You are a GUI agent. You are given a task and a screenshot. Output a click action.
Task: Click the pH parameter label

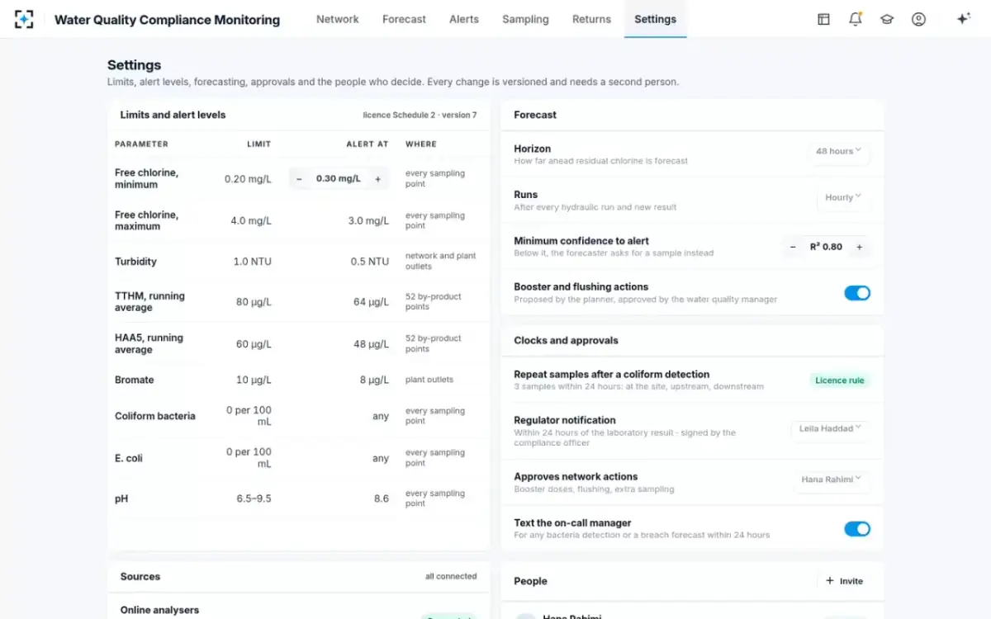coord(121,499)
